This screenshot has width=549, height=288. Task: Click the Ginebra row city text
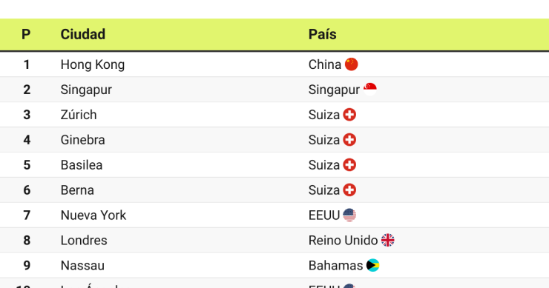coord(82,140)
